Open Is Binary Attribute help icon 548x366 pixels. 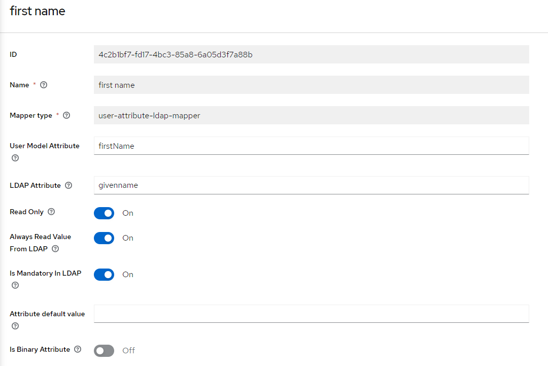[x=78, y=350]
